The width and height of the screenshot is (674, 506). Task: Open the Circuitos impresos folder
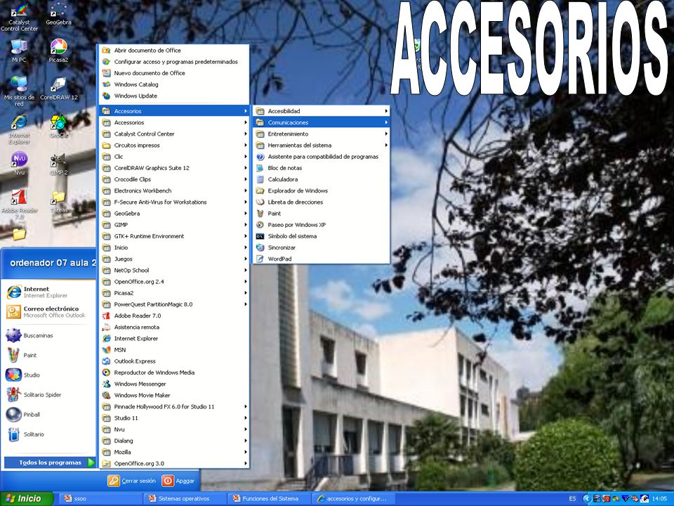pos(174,145)
